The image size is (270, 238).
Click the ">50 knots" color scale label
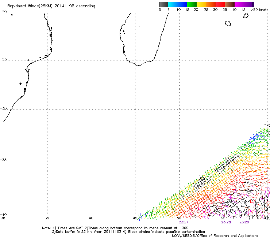tap(259, 10)
